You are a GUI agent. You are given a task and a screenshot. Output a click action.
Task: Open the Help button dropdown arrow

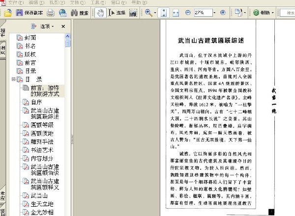[x=272, y=13]
